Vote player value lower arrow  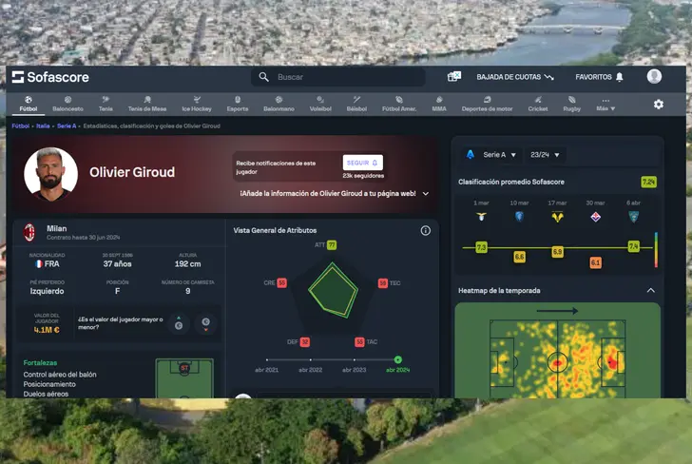tap(205, 324)
